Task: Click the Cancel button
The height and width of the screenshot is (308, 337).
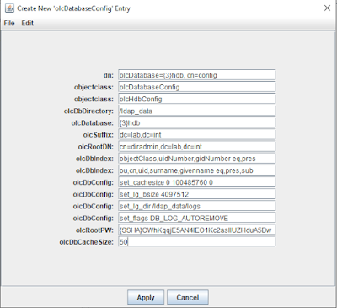Action: pos(188,297)
